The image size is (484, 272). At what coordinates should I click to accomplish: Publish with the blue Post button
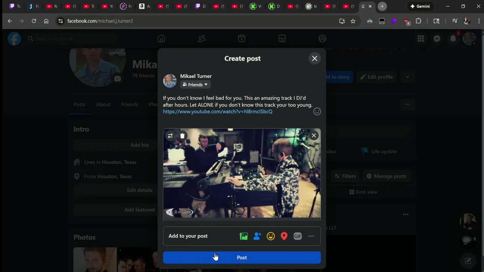242,258
